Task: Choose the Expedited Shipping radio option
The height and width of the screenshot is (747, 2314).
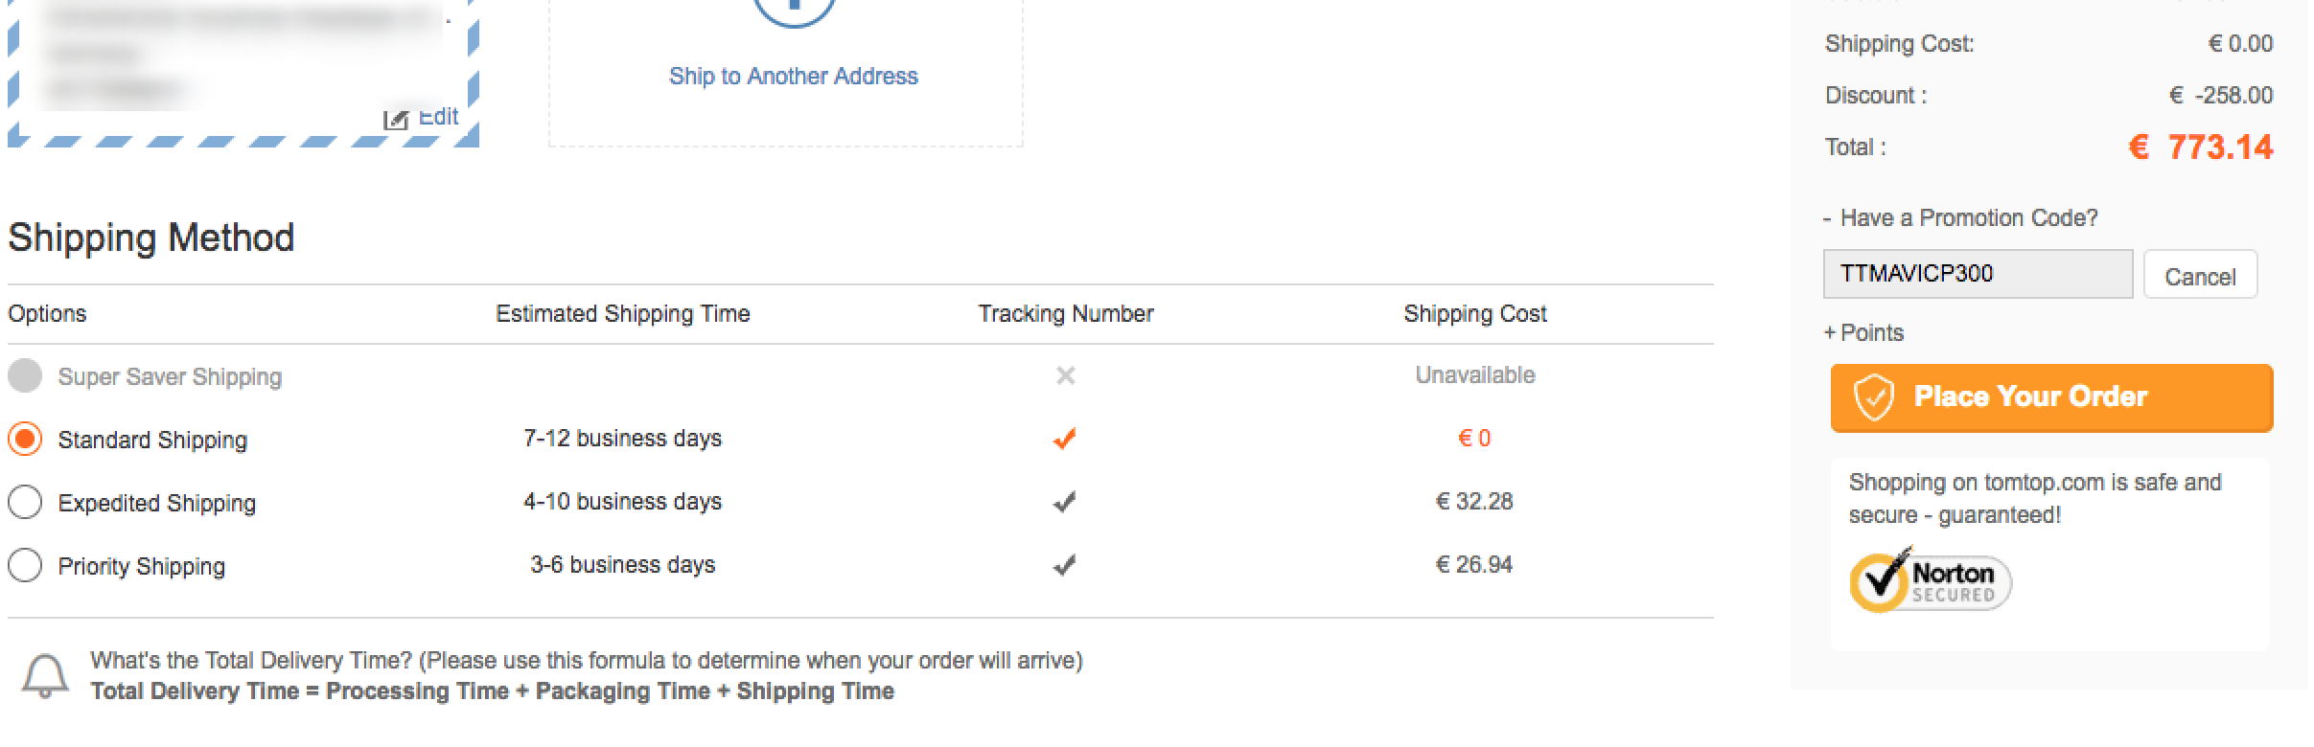Action: point(25,503)
